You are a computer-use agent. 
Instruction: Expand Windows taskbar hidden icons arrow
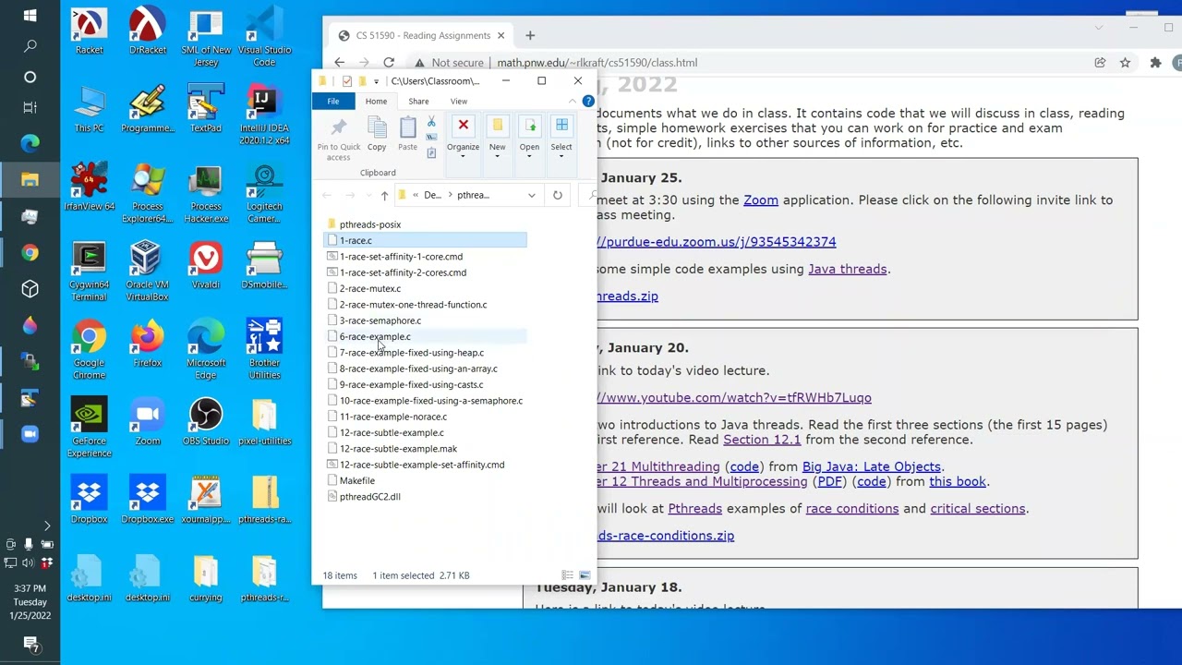[47, 526]
